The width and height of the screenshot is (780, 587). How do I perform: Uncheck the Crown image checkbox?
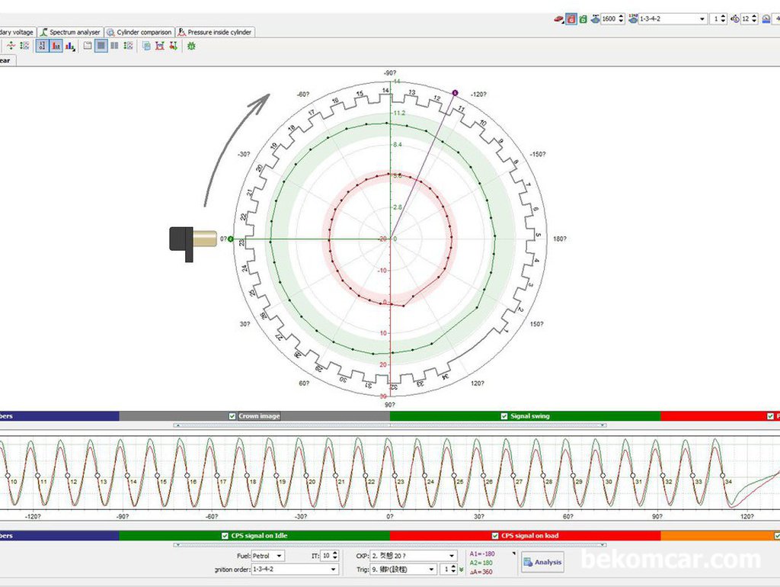(x=233, y=416)
